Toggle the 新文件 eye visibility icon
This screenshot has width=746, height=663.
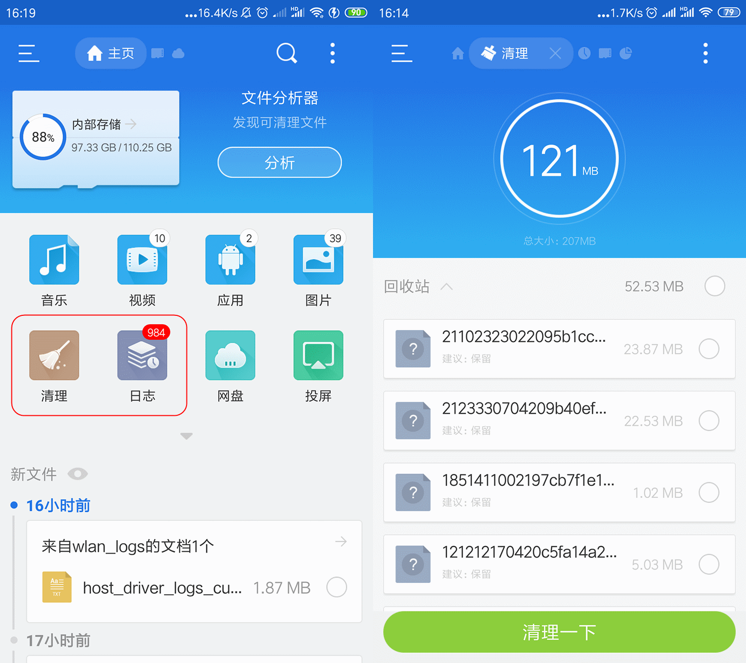point(78,474)
